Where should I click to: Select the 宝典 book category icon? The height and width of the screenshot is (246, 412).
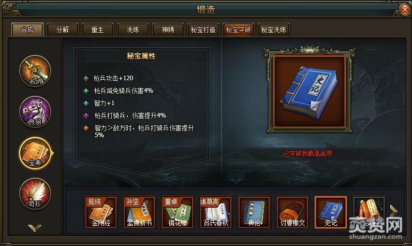35,153
